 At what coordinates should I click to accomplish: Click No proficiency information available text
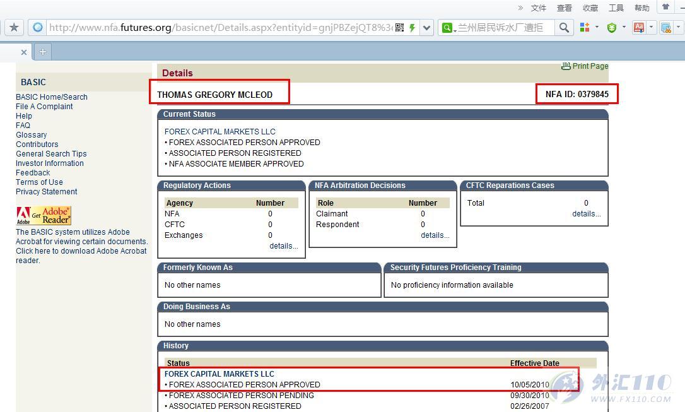(x=452, y=285)
